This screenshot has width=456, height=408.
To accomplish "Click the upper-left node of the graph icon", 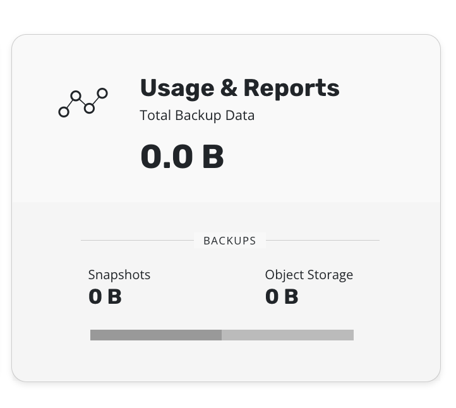I will 76,96.
